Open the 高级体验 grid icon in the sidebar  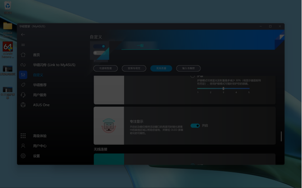click(x=23, y=136)
